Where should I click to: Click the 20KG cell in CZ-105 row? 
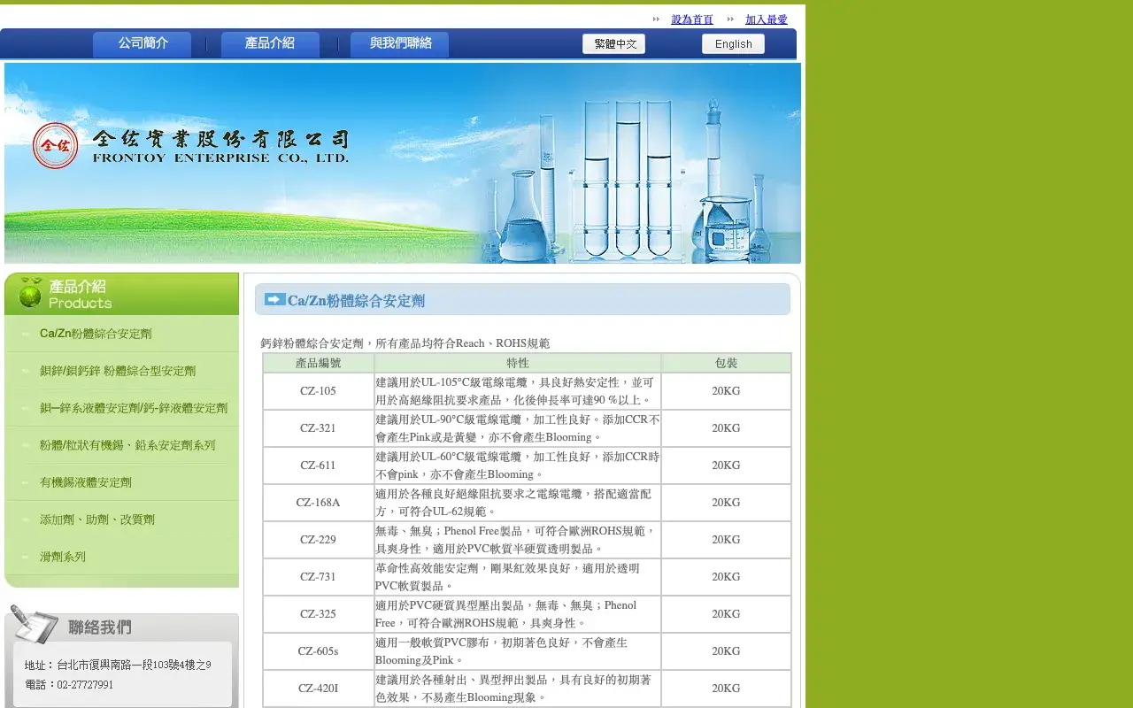[726, 391]
